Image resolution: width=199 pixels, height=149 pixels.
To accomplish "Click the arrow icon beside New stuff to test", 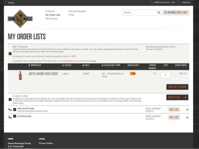I will click(x=10, y=109).
